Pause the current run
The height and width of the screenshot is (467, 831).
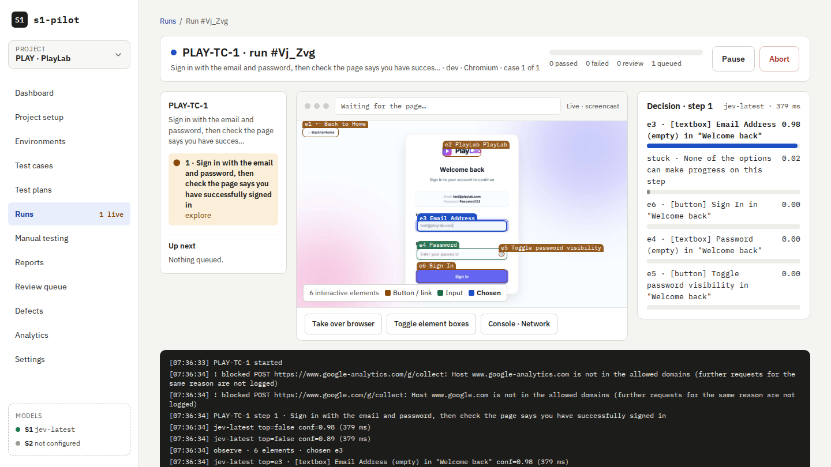point(733,59)
